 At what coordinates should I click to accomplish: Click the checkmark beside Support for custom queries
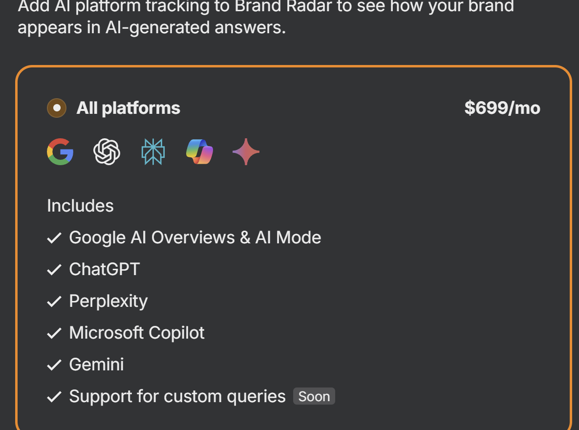pyautogui.click(x=54, y=397)
